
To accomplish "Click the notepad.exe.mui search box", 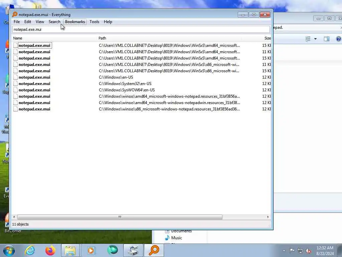I will 141,29.
